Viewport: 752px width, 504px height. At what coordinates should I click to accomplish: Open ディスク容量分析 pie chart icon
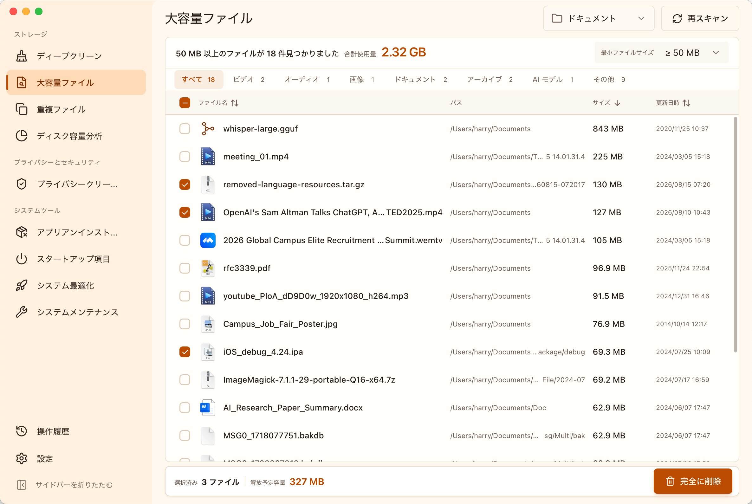click(x=22, y=136)
